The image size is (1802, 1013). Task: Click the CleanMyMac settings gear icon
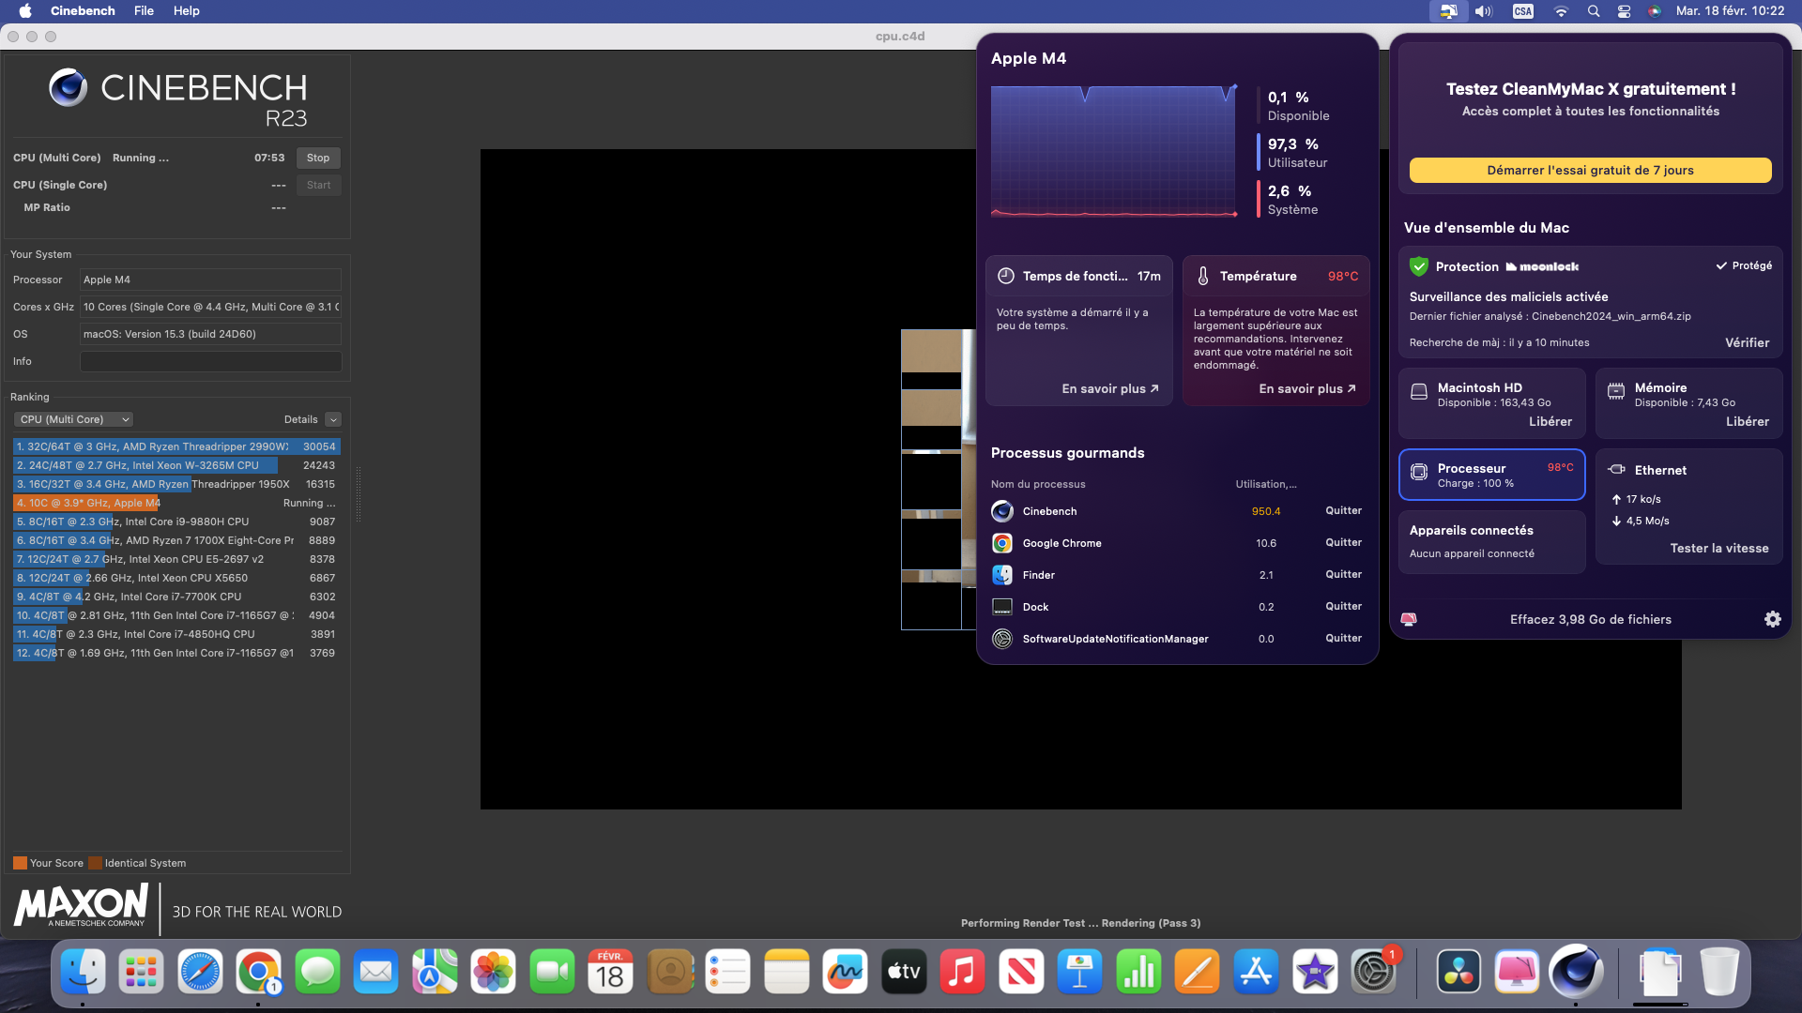[x=1772, y=619]
